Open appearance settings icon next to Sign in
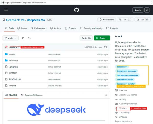The height and width of the screenshot is (124, 153). tap(147, 10)
